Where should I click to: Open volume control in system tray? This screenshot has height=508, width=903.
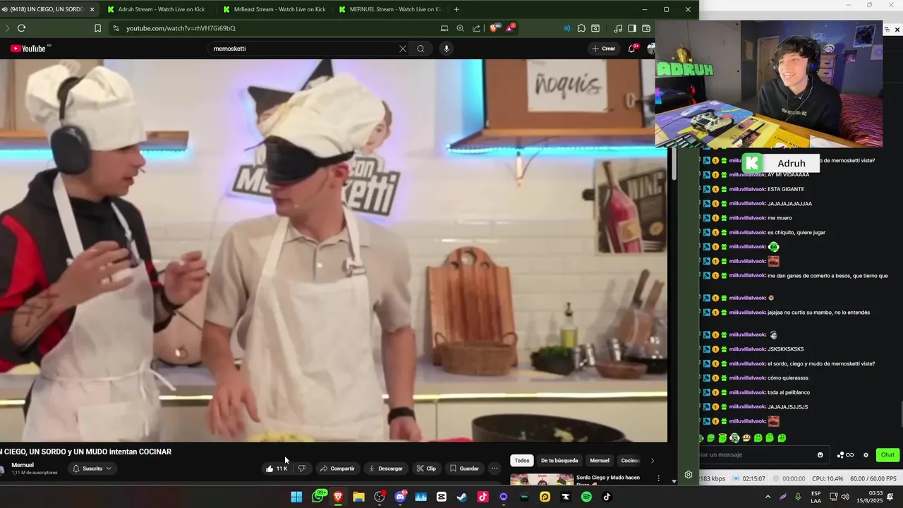point(845,497)
